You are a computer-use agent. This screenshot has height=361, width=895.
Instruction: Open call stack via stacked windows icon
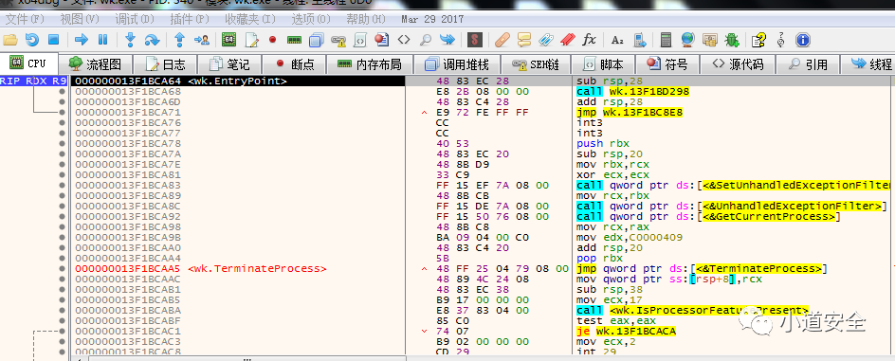[x=316, y=40]
